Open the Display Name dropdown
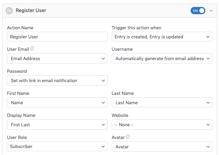This screenshot has height=155, width=219. click(57, 124)
